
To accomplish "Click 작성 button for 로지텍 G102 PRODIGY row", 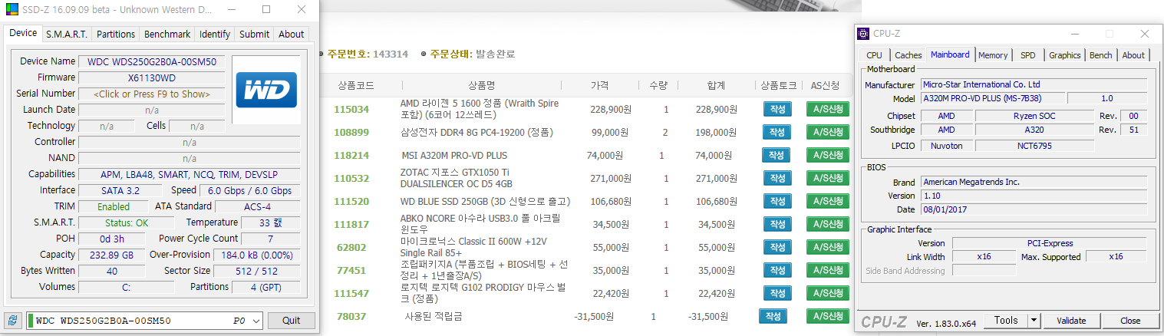I will 777,293.
